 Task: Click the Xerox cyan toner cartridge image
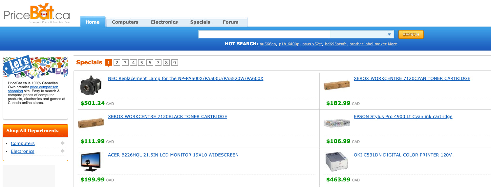click(337, 85)
